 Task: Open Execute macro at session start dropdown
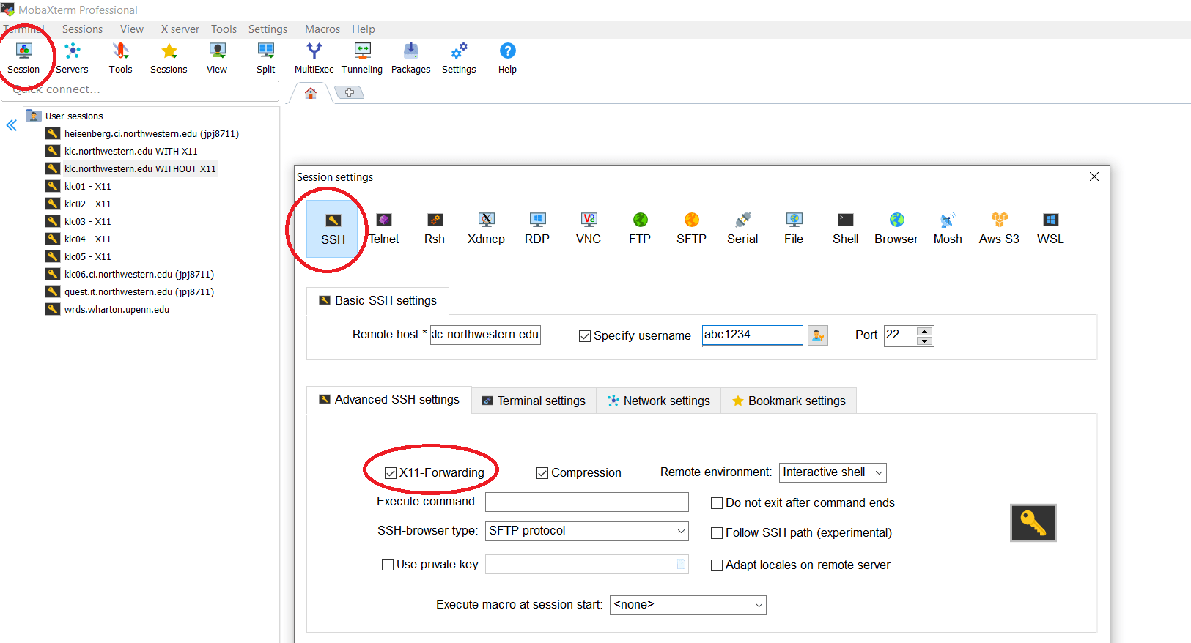[687, 605]
